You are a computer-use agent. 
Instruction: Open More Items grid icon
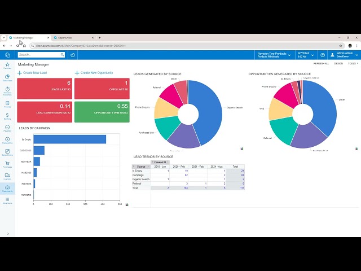[7, 200]
